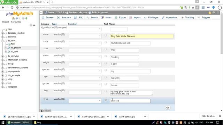Viewport: 223px width, 125px height.
Task: Toggle Null checkbox for the weight column
Action: click(106, 63)
